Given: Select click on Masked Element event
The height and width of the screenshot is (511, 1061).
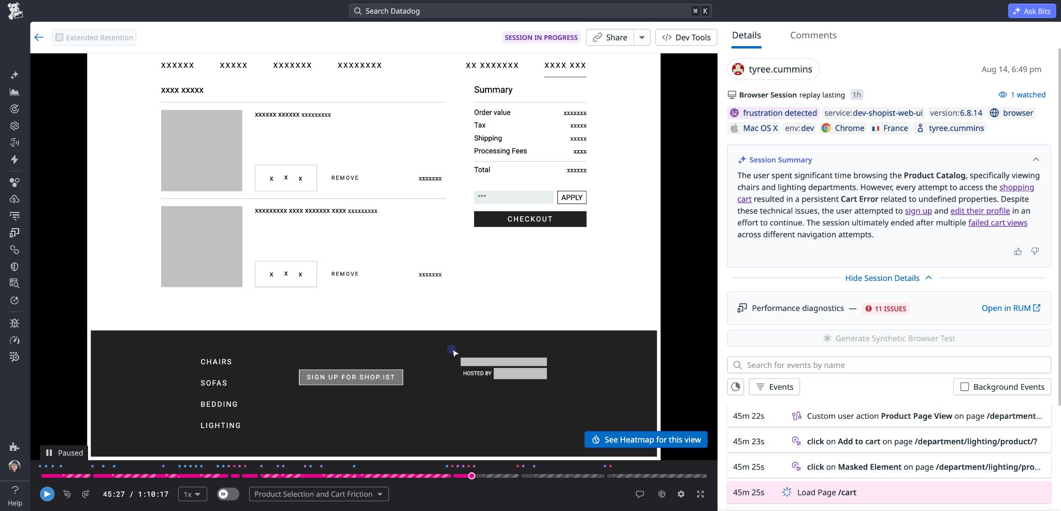Looking at the screenshot, I should click(x=889, y=467).
